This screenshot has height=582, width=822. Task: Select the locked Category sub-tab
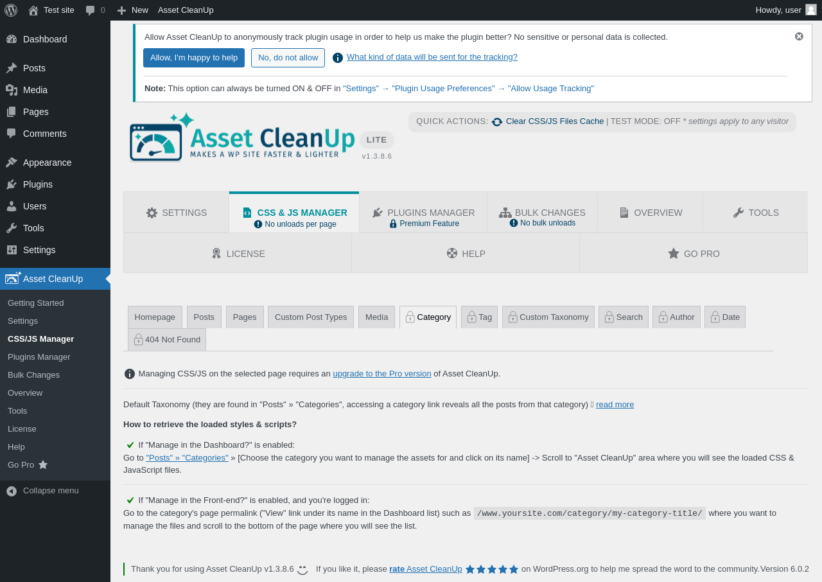[x=428, y=317]
